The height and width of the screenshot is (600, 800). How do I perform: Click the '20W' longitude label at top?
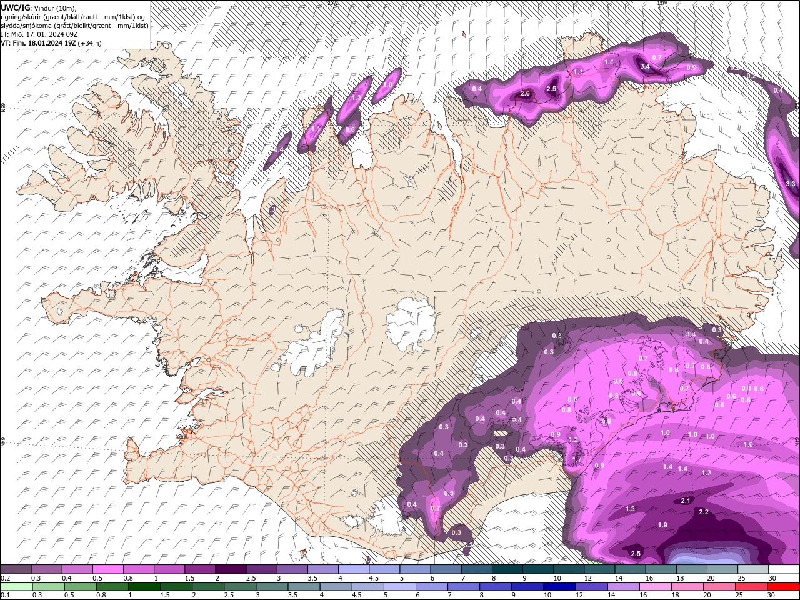click(332, 3)
